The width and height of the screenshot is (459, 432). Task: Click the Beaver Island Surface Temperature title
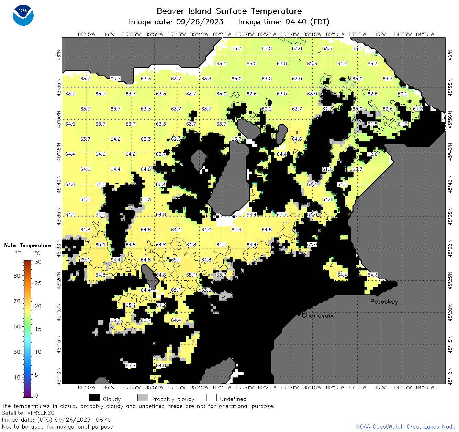[x=229, y=11]
